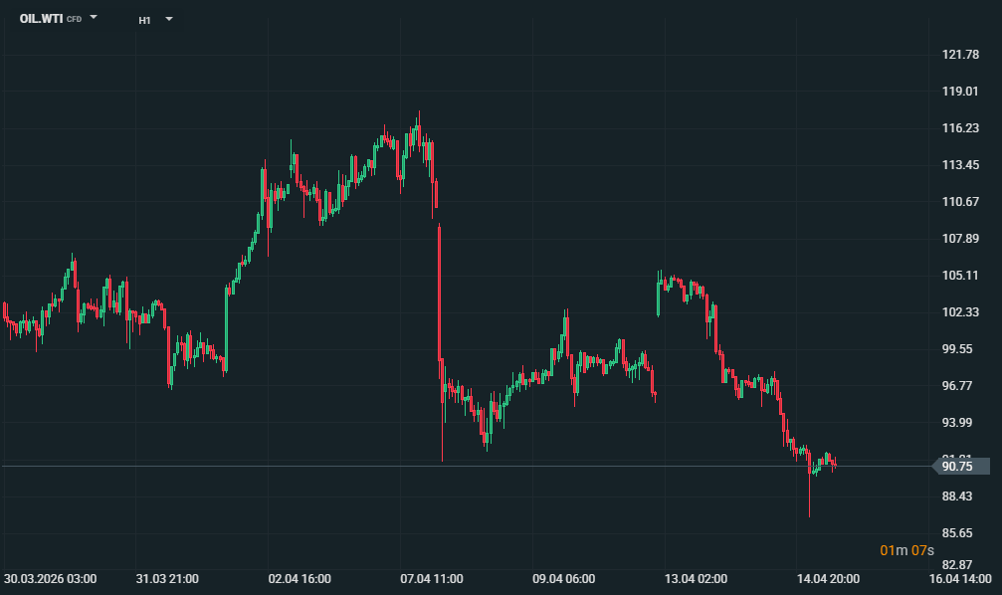This screenshot has width=1002, height=595.
Task: Click the 30.03.2026 03:00 date label
Action: click(50, 578)
